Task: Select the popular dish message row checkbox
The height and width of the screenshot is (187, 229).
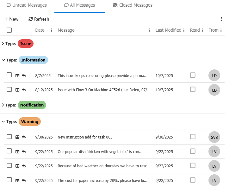Action: coord(9,151)
